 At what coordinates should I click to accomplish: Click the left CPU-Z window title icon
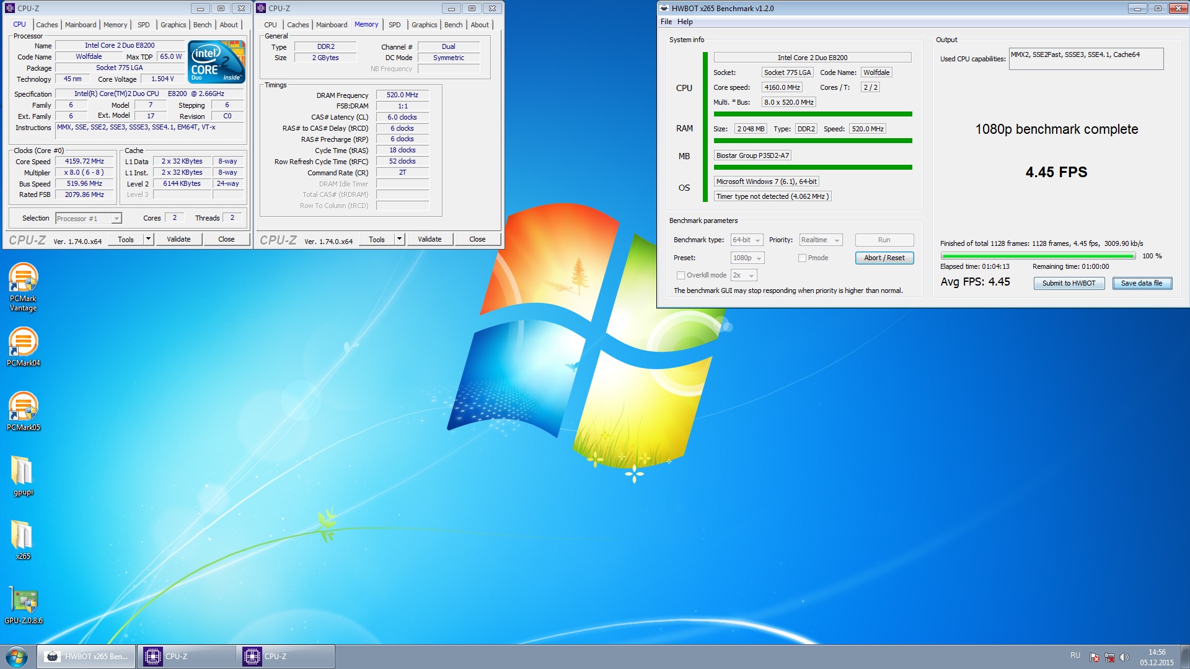(x=10, y=8)
